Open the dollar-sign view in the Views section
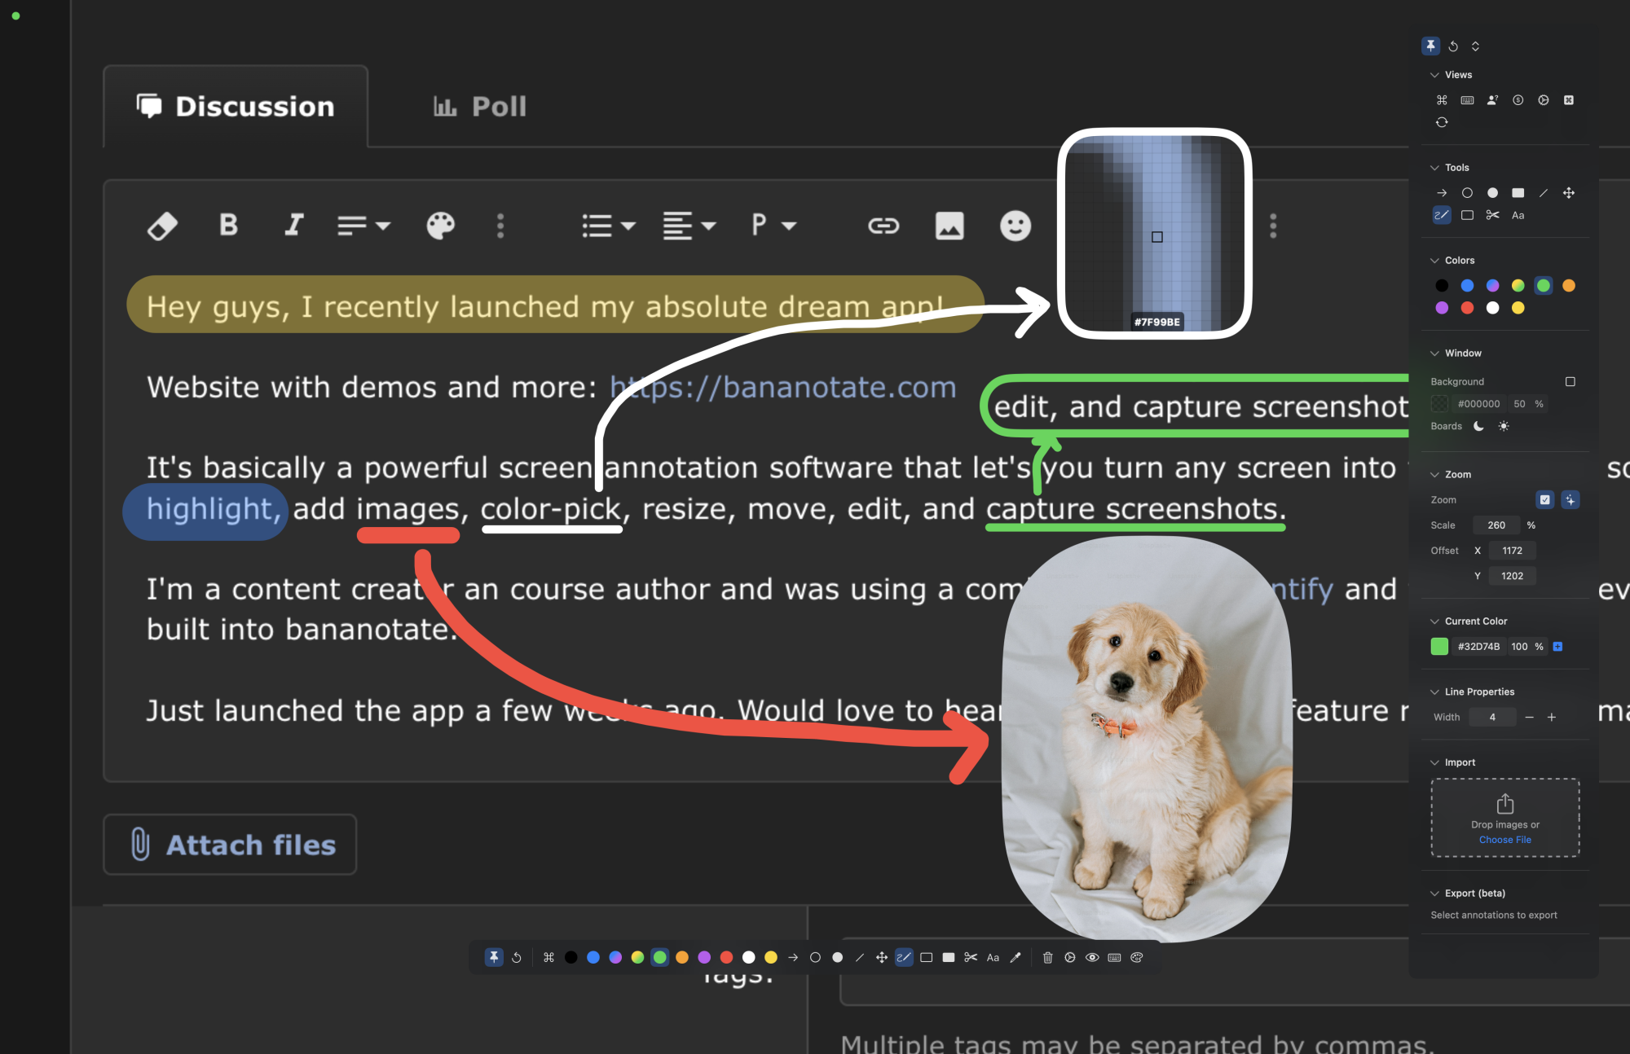Viewport: 1630px width, 1054px height. pos(1518,100)
